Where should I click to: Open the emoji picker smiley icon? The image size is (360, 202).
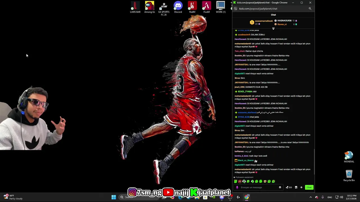(x=280, y=187)
